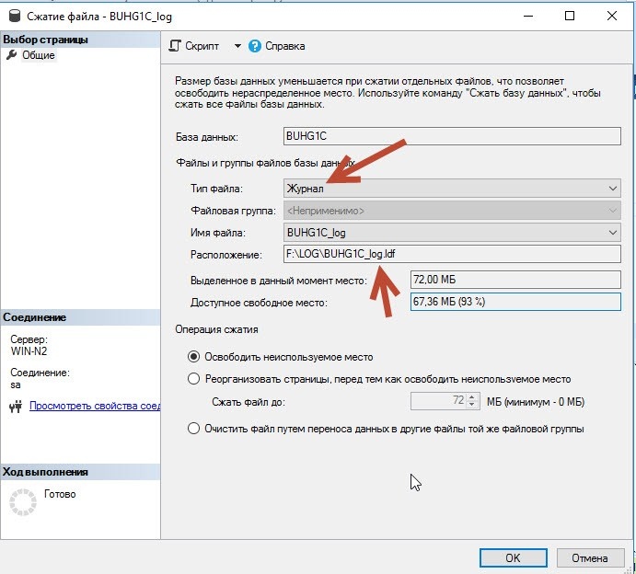Click the Ход выполнения section header
636x574 pixels.
click(80, 472)
